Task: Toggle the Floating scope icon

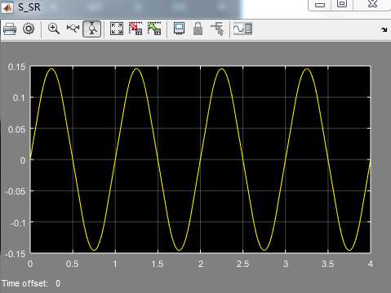Action: (x=179, y=28)
